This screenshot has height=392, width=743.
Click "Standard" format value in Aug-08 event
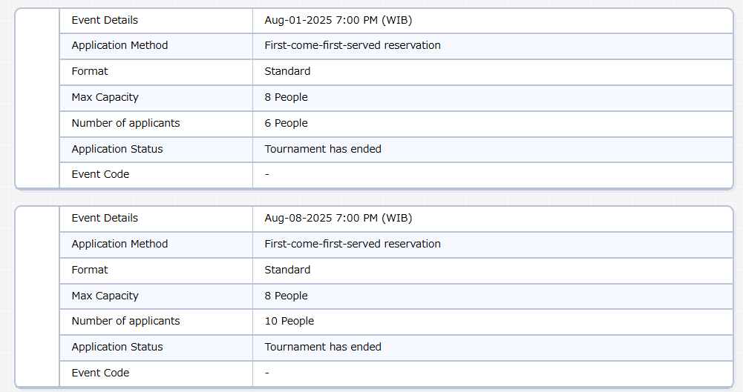click(x=287, y=270)
